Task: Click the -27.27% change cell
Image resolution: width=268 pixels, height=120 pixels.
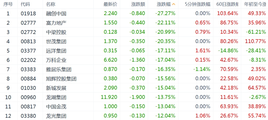Action: tap(165, 14)
